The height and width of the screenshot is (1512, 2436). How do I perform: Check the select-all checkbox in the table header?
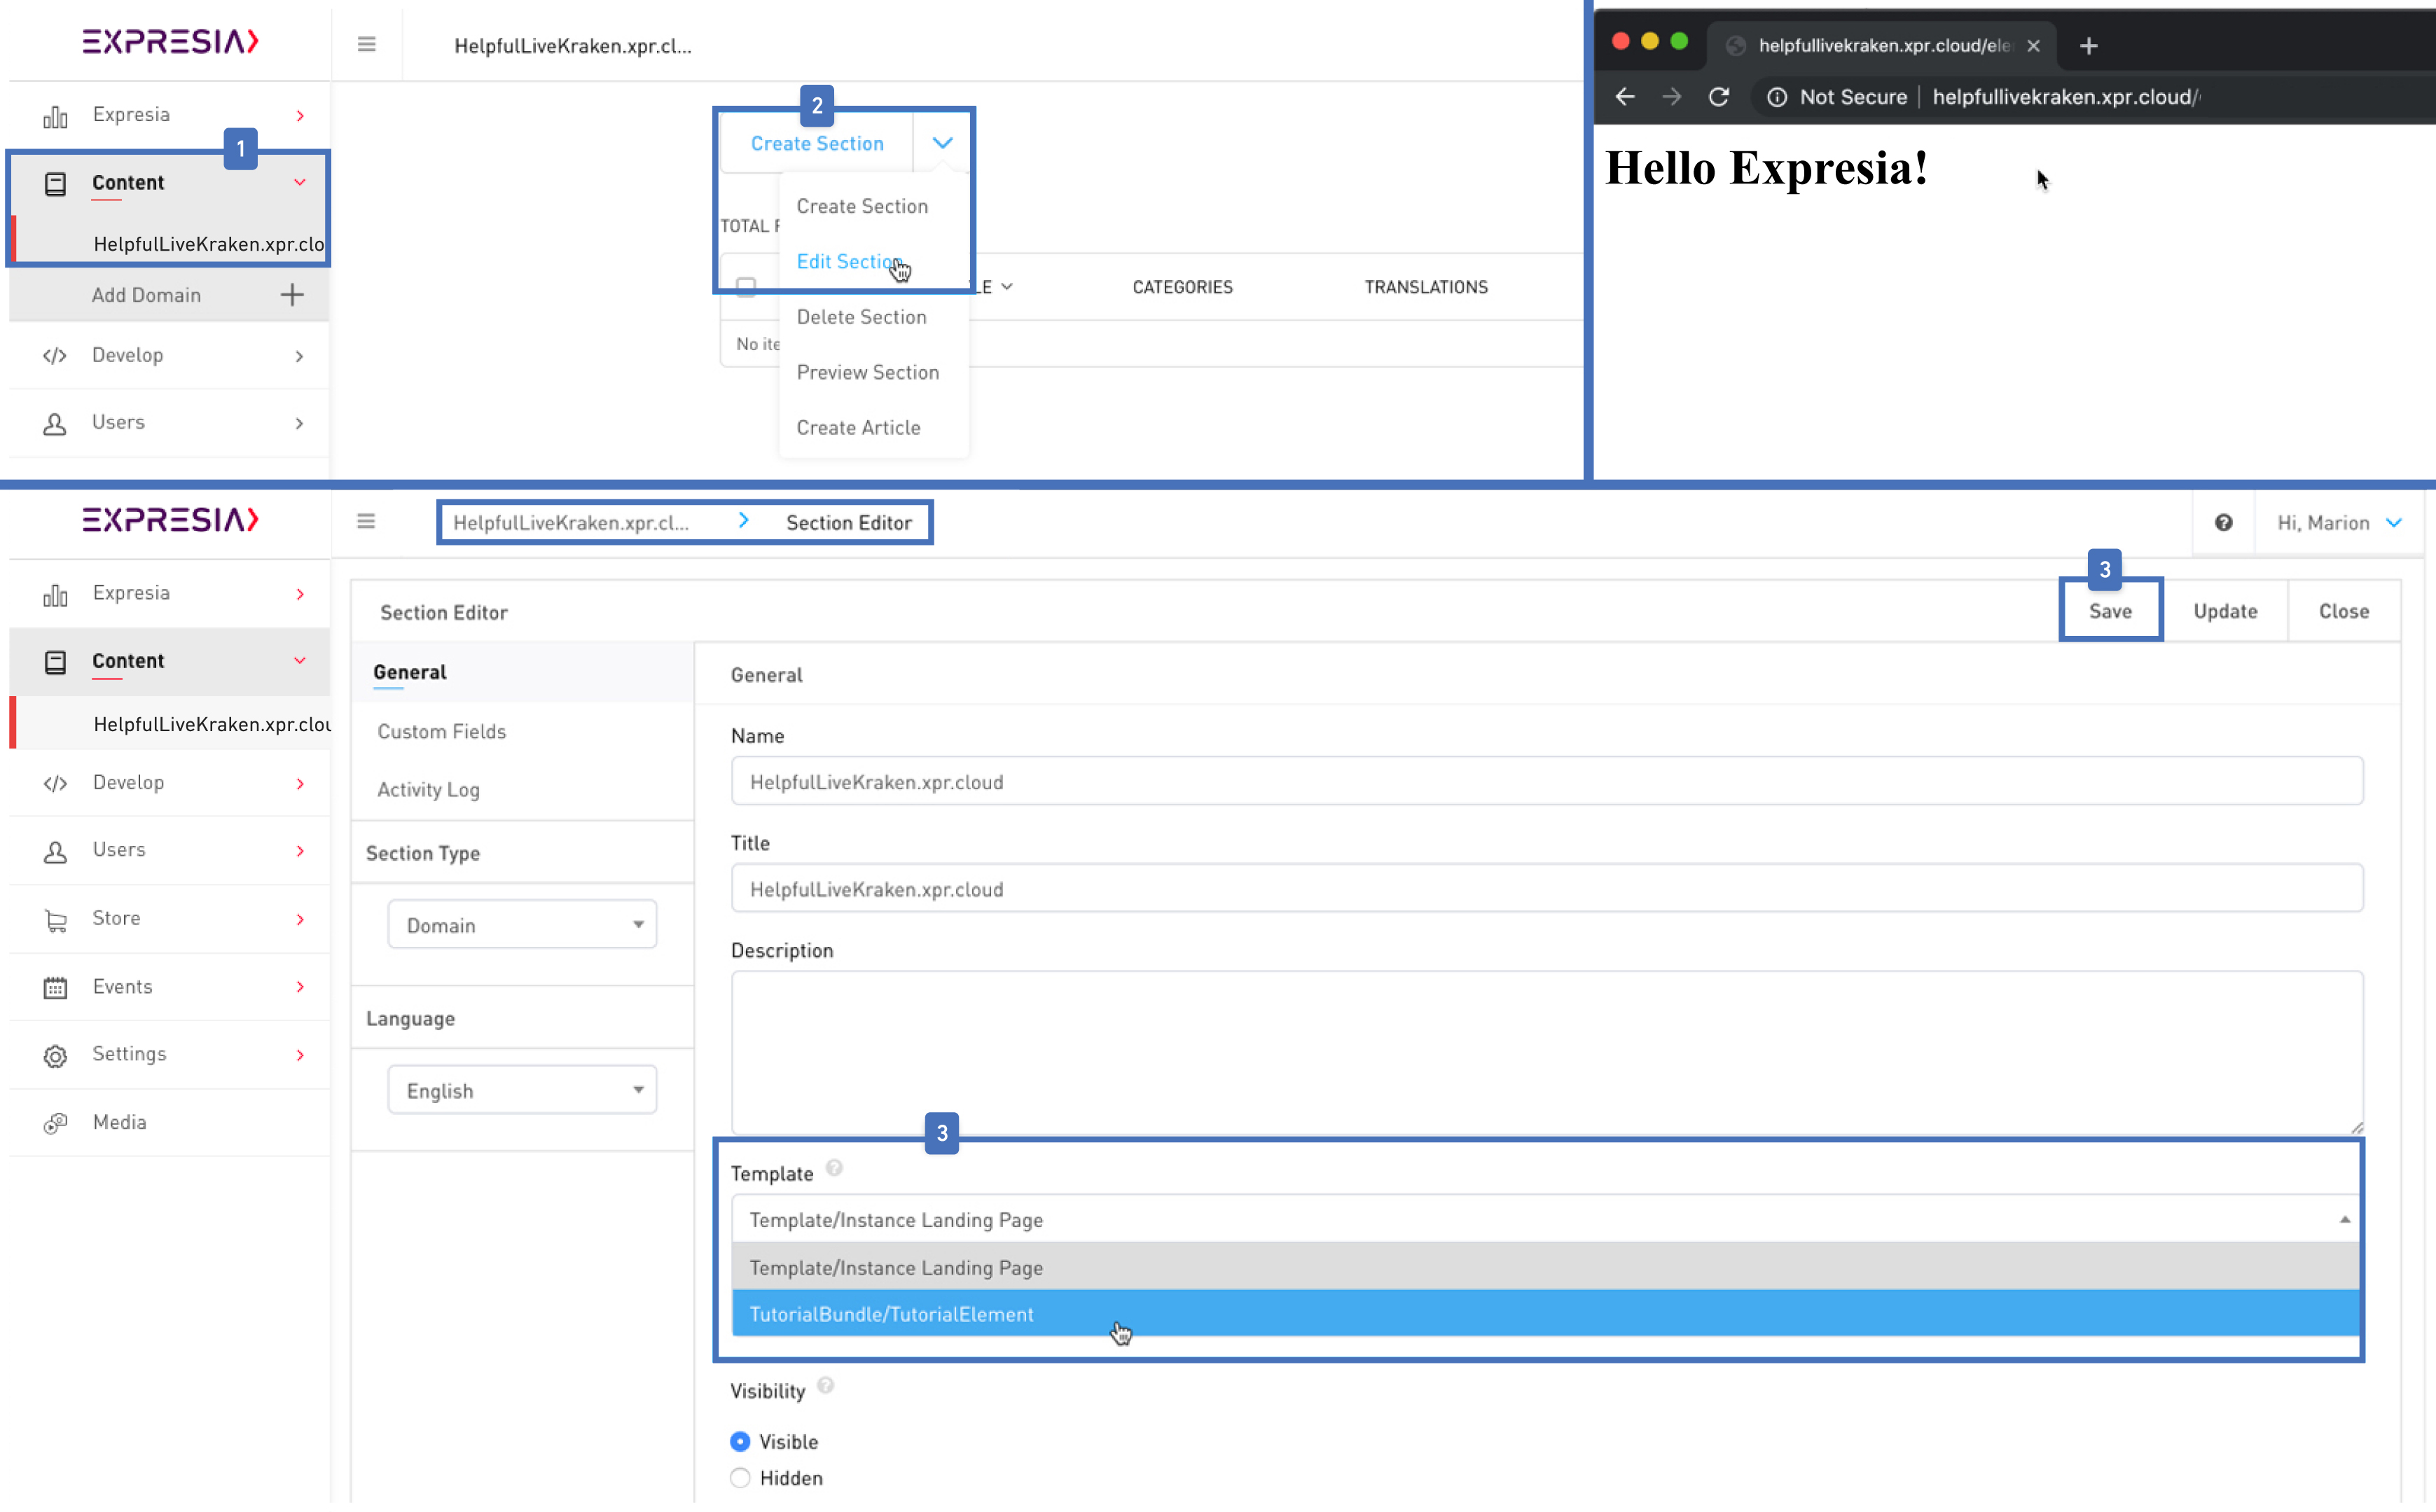(746, 286)
